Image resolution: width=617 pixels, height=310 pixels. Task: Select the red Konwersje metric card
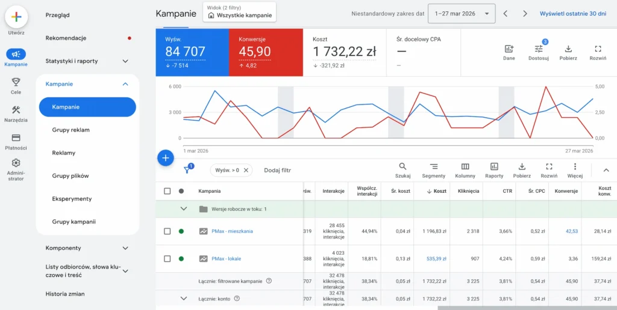(x=266, y=52)
